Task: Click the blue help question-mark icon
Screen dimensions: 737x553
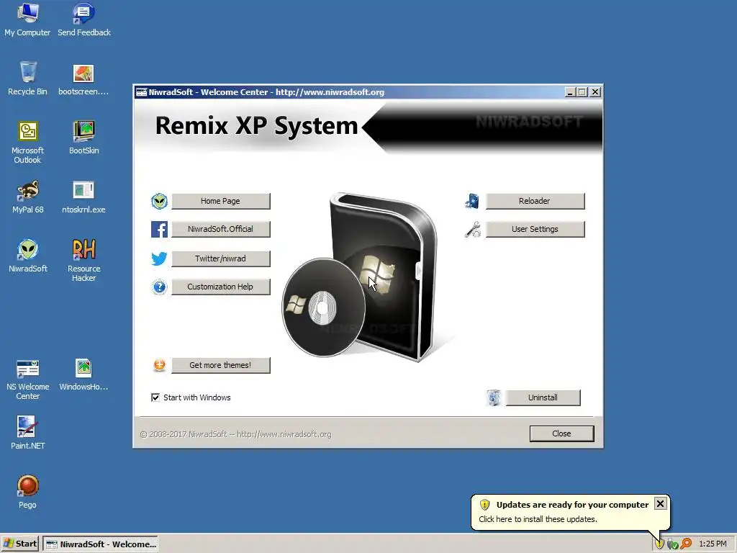Action: tap(159, 287)
